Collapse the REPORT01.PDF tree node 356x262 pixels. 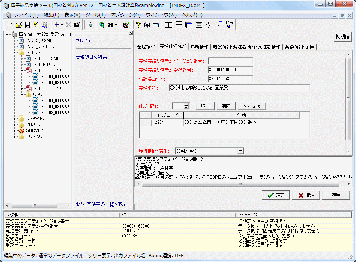[21, 70]
